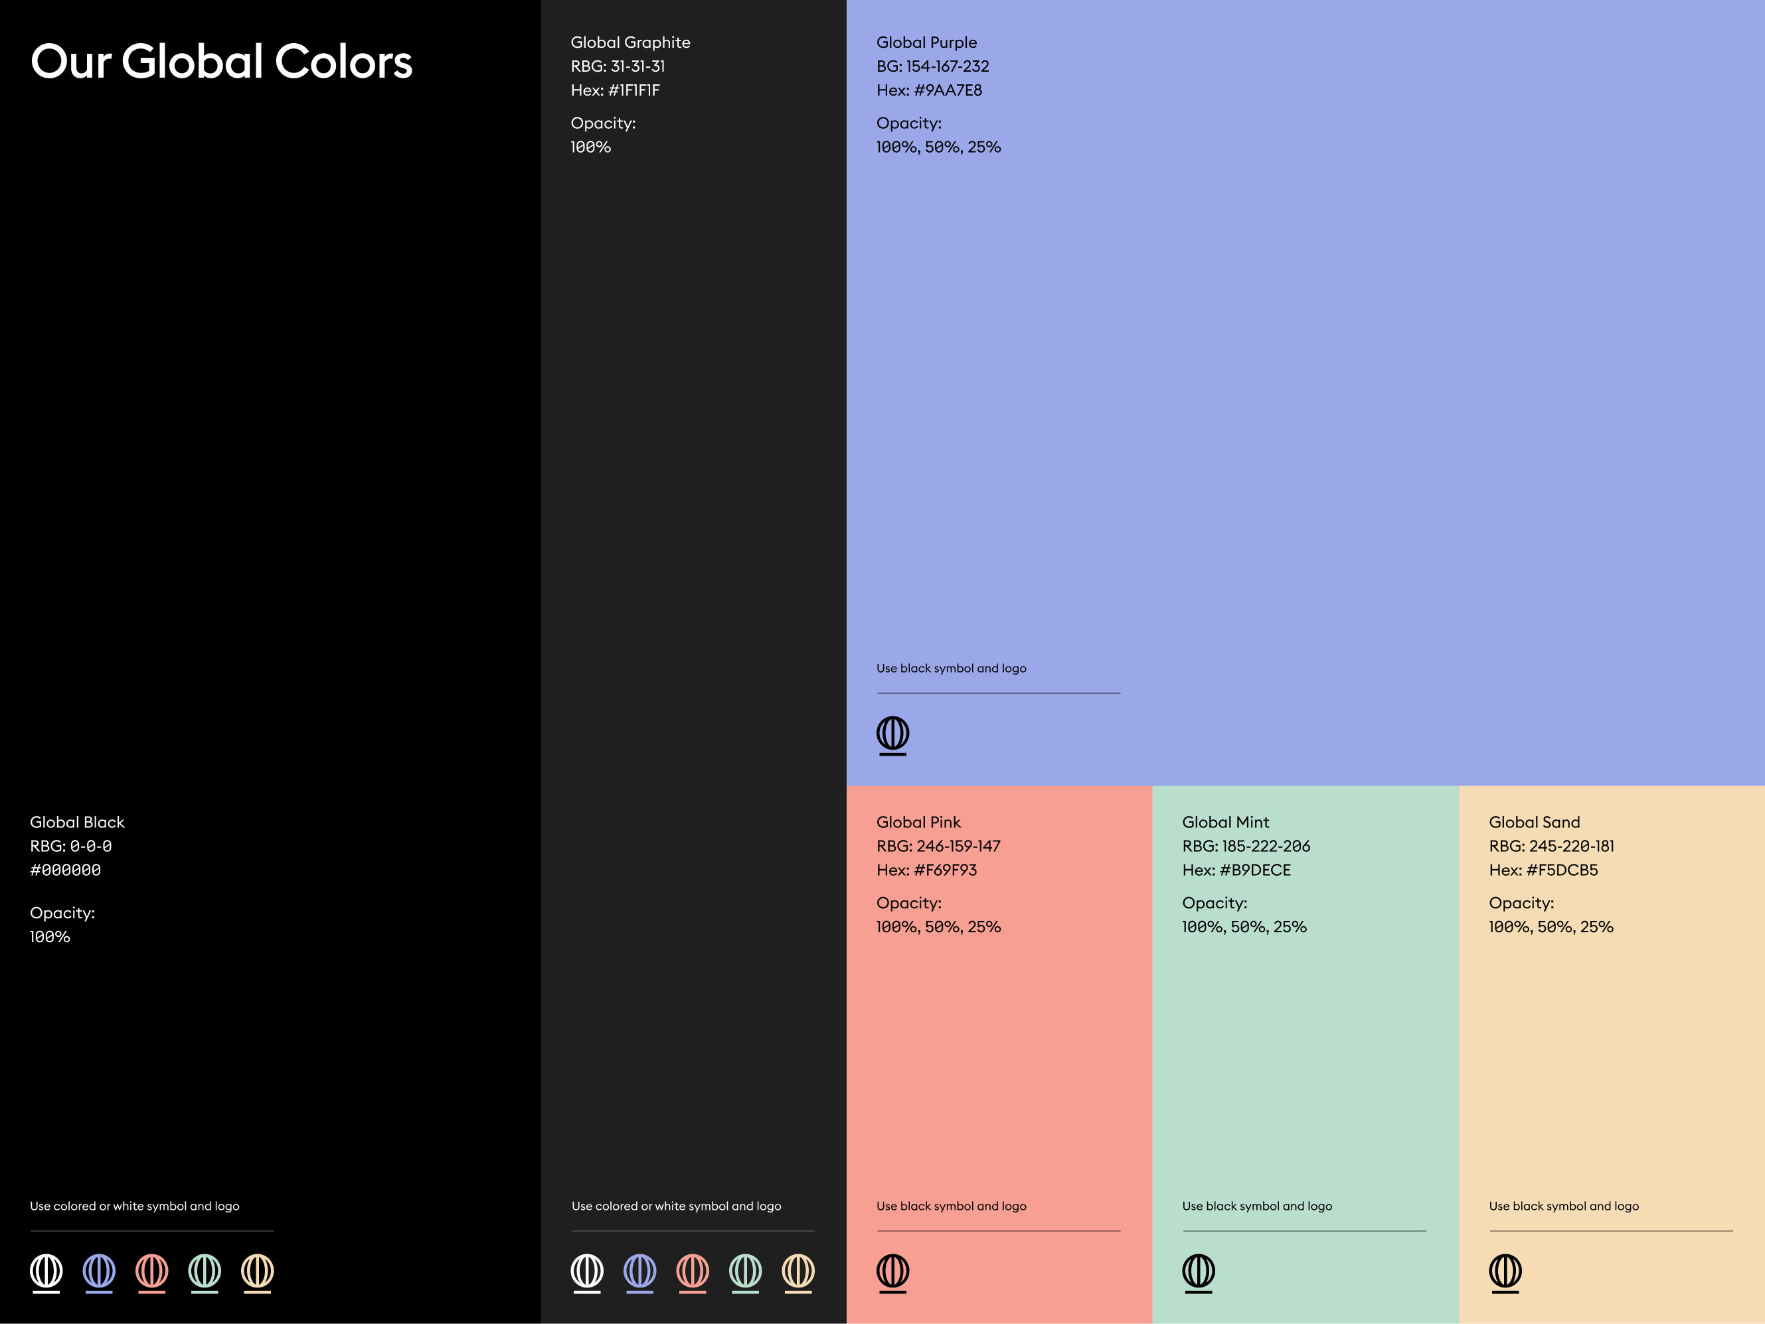The width and height of the screenshot is (1765, 1324).
Task: Click the 'Global Purple' label
Action: tap(926, 43)
